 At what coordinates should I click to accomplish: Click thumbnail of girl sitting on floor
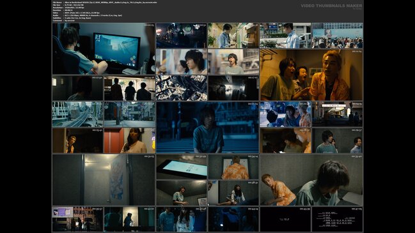pyautogui.click(x=233, y=193)
